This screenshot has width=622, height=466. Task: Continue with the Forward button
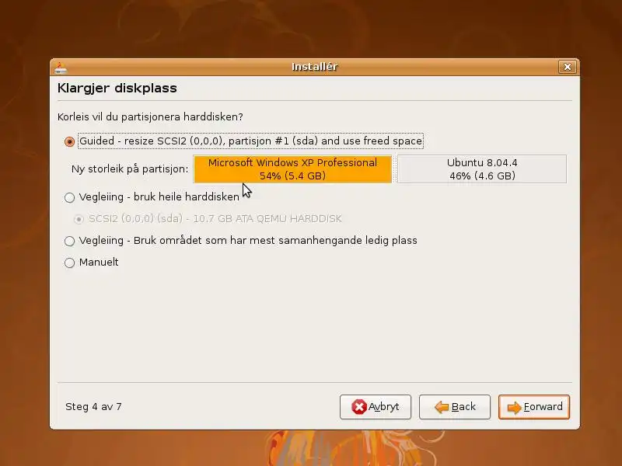coord(534,407)
